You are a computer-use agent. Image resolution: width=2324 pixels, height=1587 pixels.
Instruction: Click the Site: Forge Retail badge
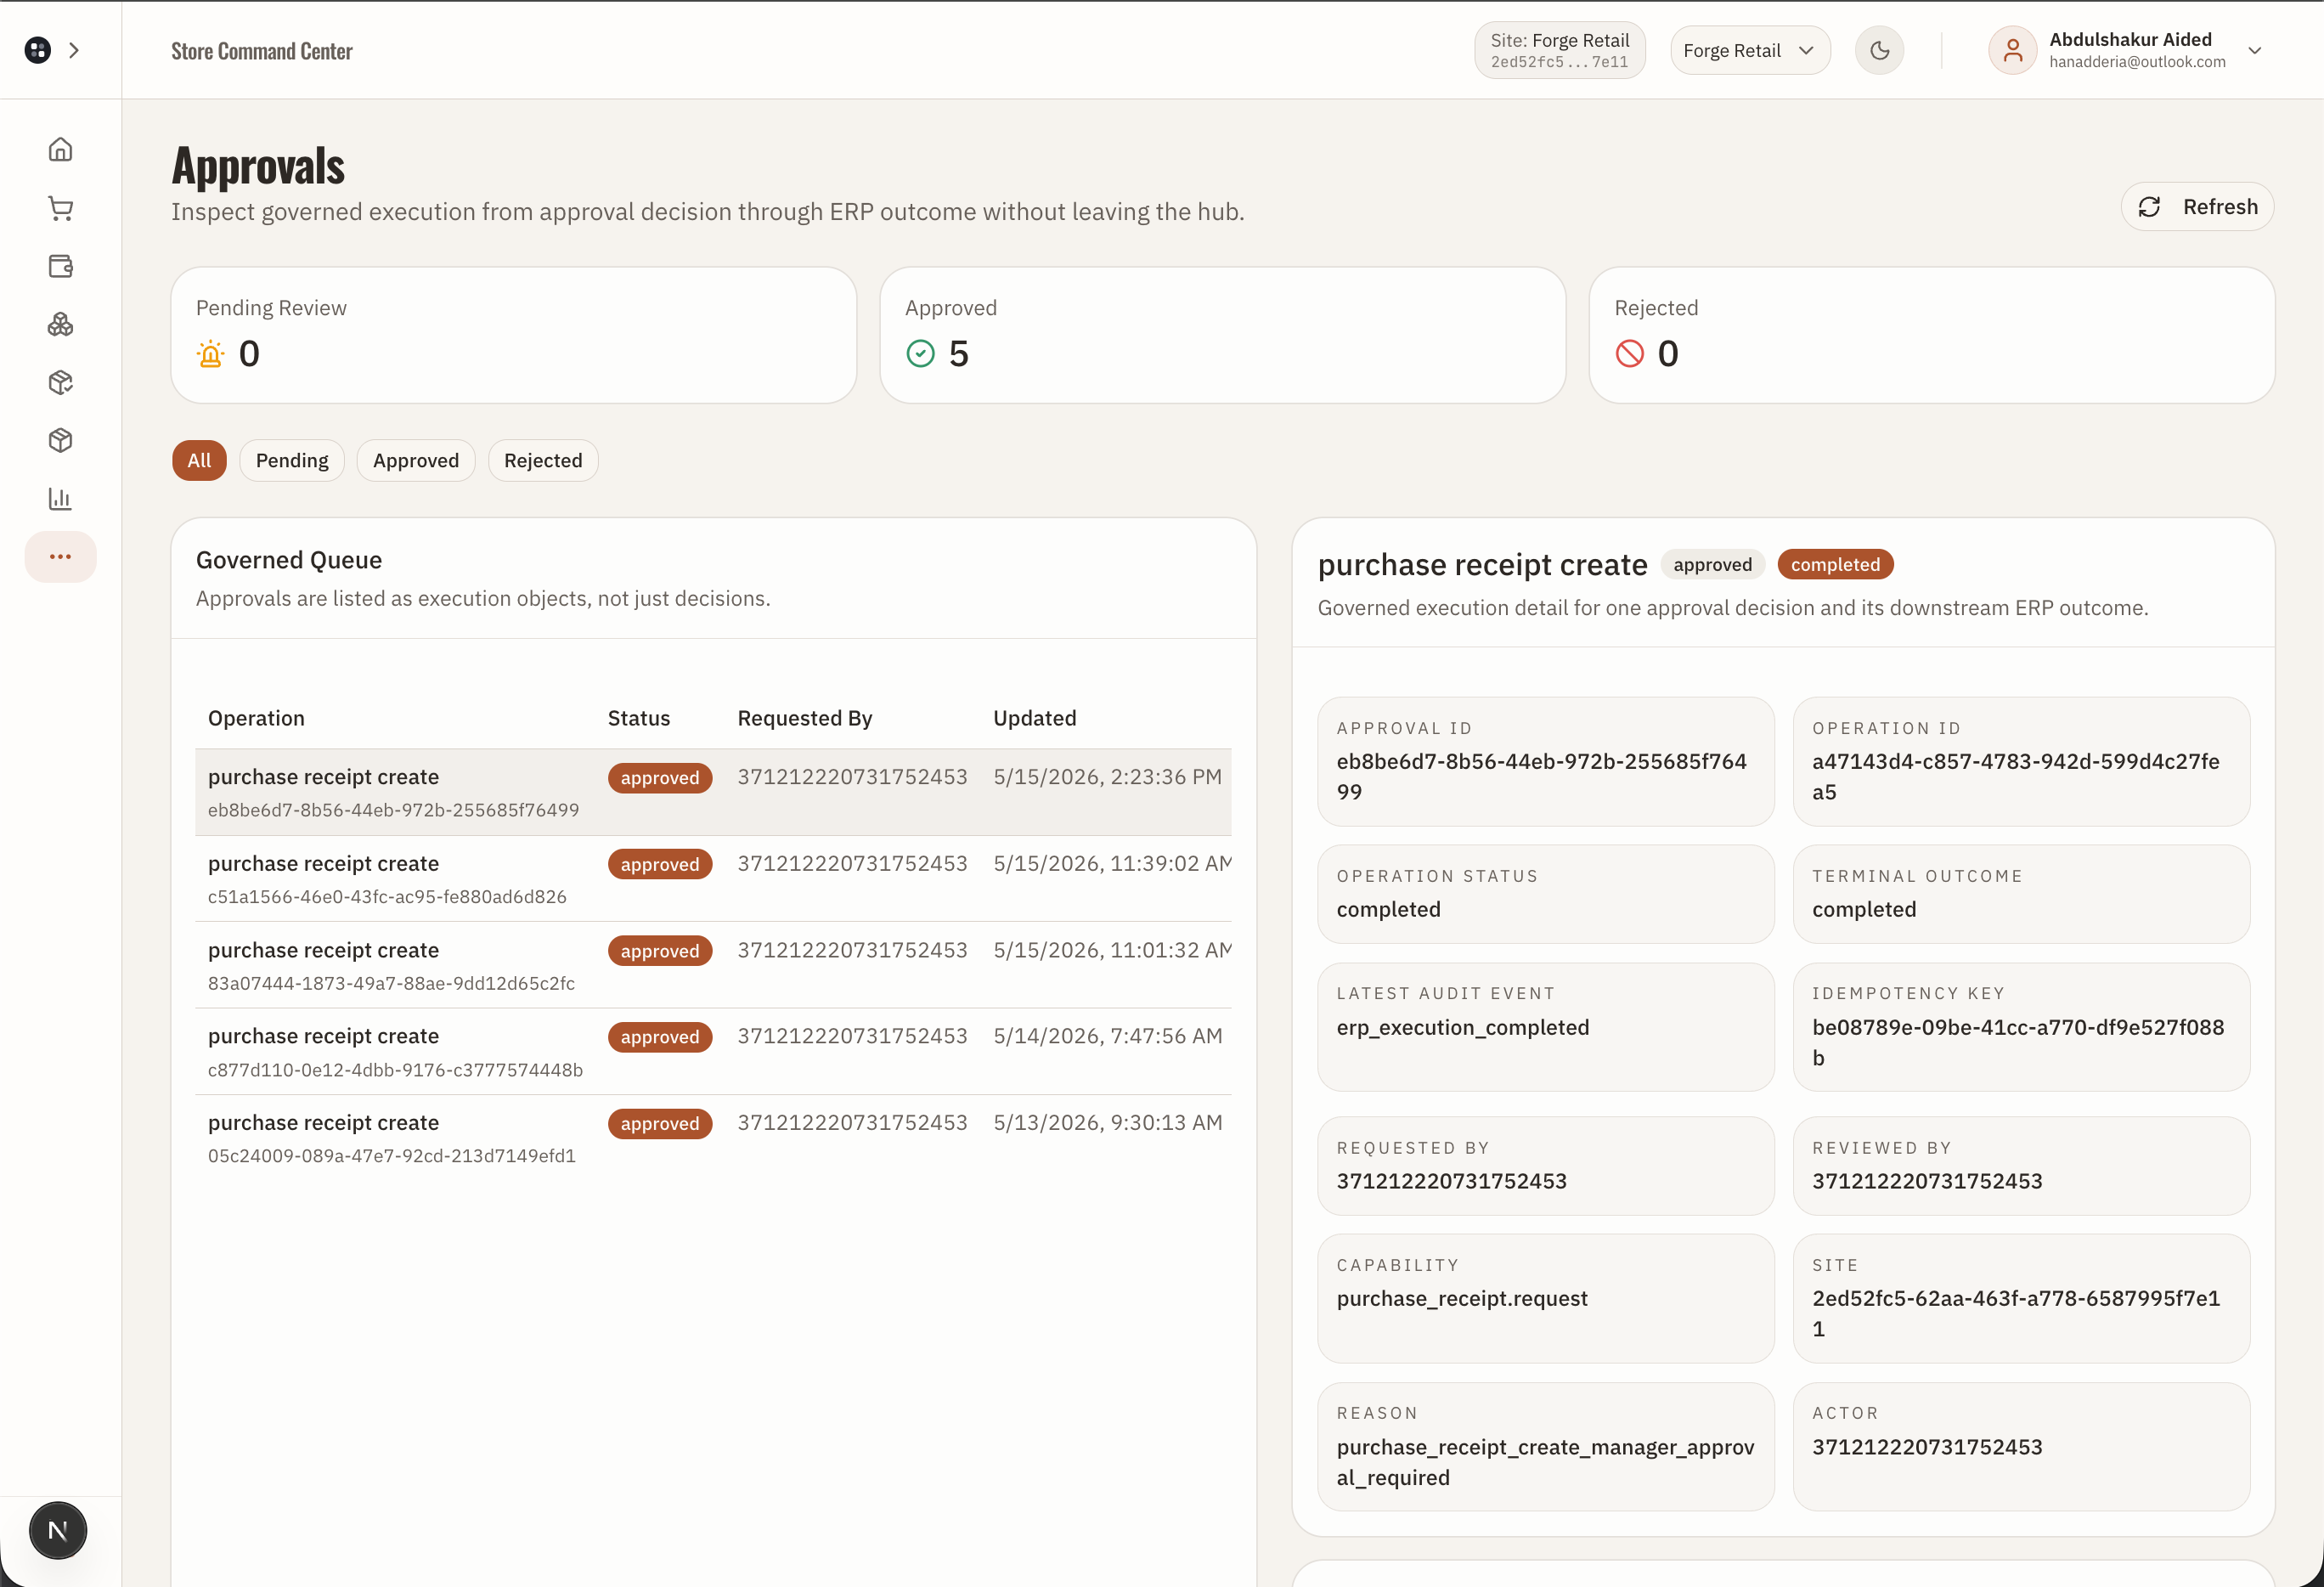[1559, 50]
